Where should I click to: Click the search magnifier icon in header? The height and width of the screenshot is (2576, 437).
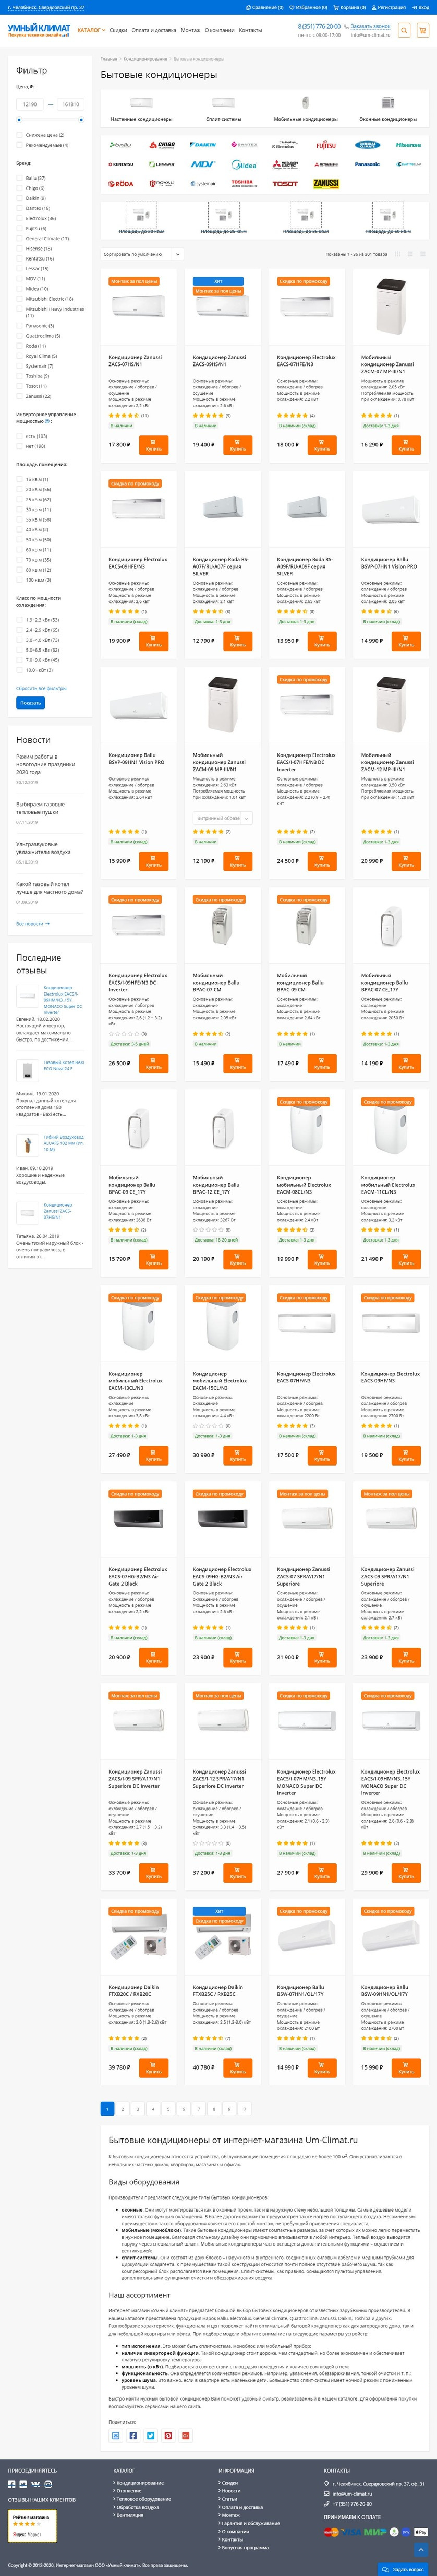click(404, 31)
